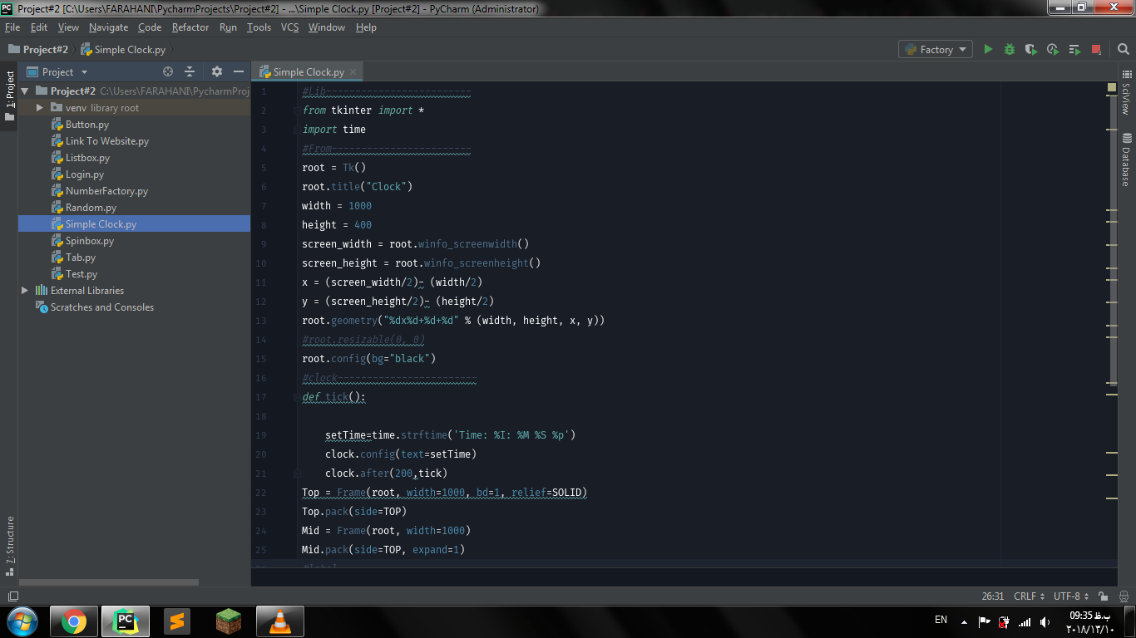Image resolution: width=1136 pixels, height=638 pixels.
Task: Click the Project panel horizontal scrollbar
Action: pos(108,582)
